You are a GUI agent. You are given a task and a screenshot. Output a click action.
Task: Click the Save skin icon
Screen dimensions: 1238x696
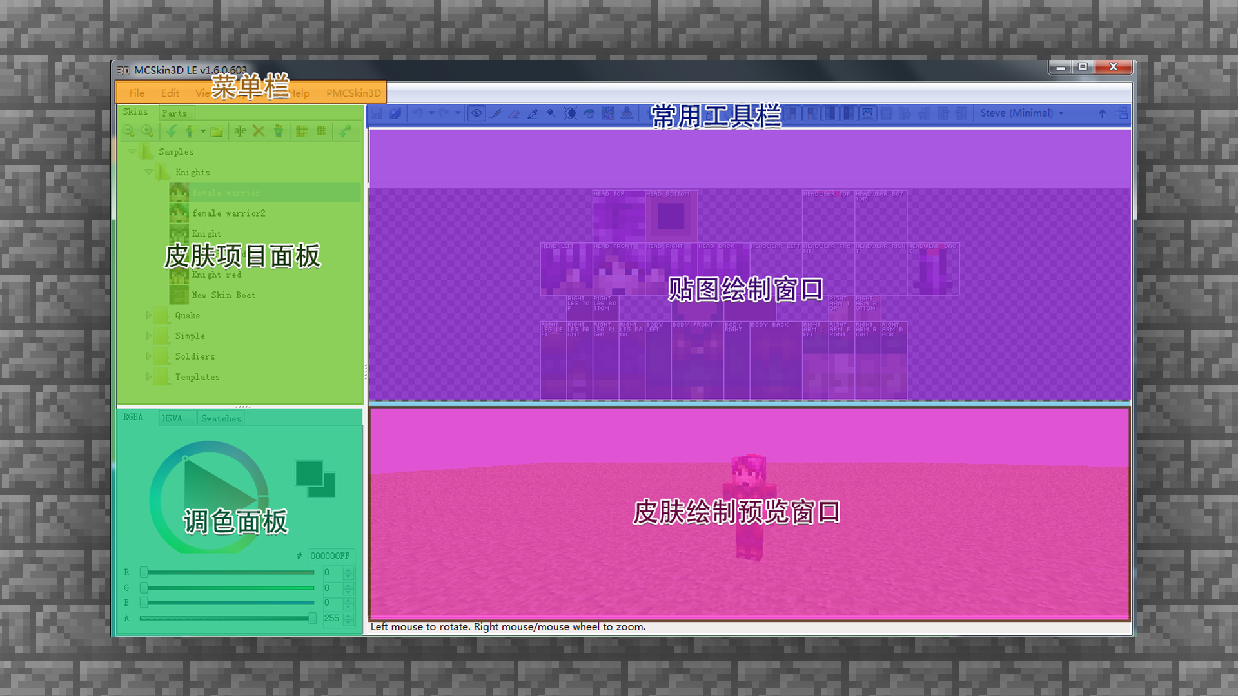pos(377,113)
